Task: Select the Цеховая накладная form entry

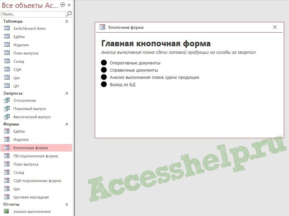Action: click(x=31, y=197)
